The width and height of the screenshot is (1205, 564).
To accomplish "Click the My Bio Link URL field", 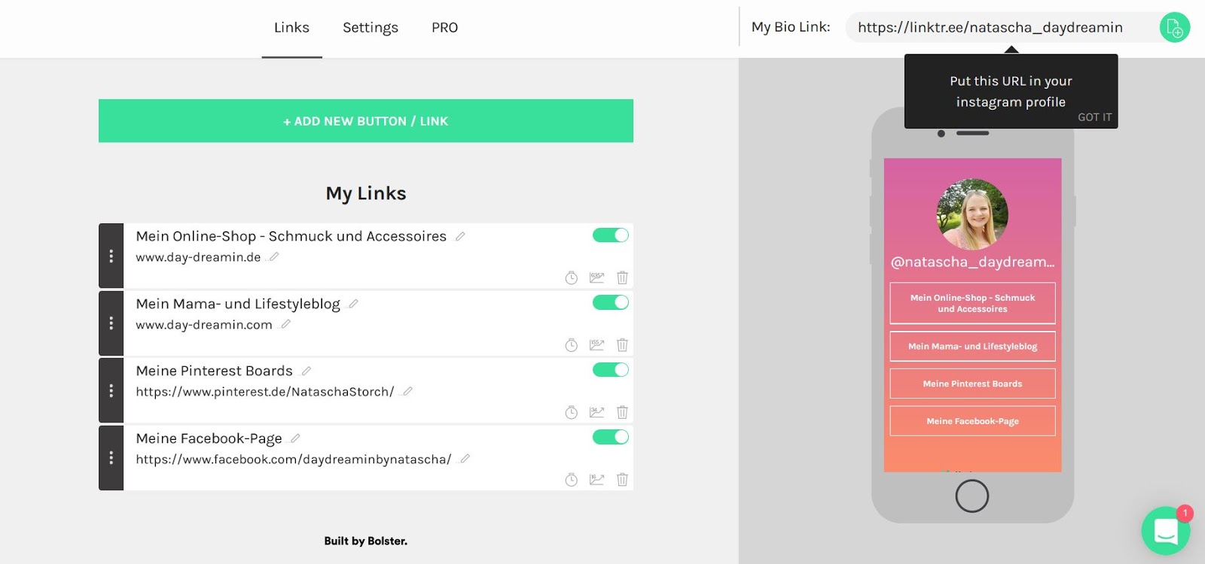I will 990,28.
